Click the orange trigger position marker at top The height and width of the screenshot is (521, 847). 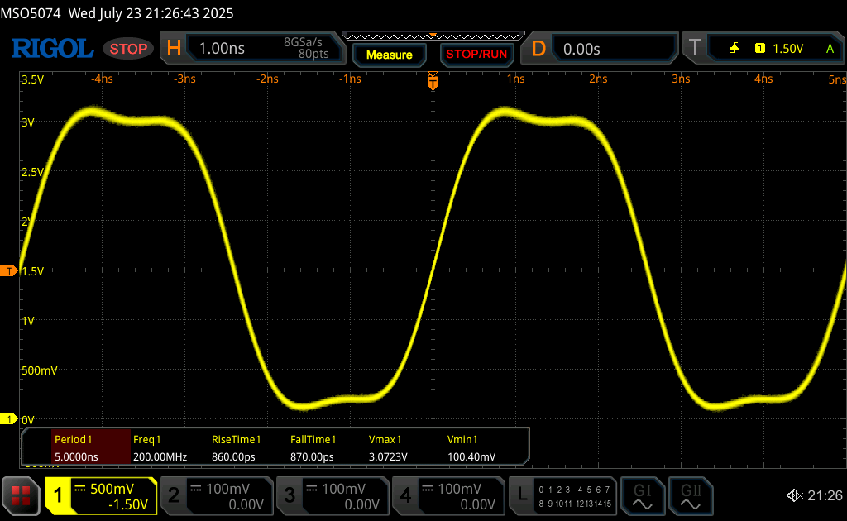[432, 82]
